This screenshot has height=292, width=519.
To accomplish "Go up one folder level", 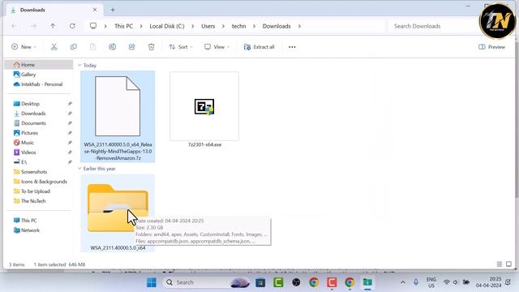I will (x=53, y=26).
